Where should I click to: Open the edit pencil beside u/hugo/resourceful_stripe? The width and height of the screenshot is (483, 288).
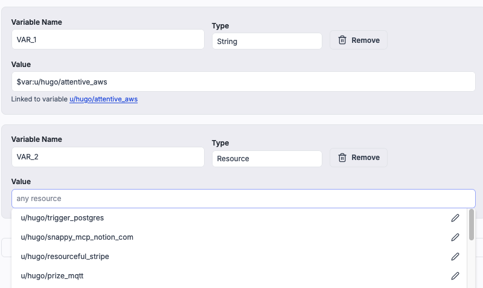pos(455,257)
